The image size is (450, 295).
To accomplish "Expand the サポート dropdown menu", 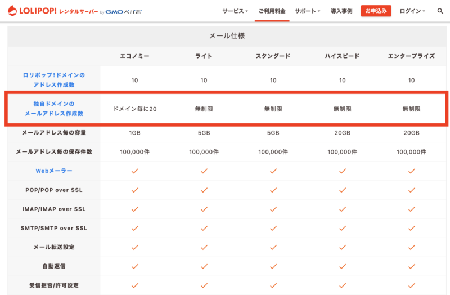I will pos(307,11).
